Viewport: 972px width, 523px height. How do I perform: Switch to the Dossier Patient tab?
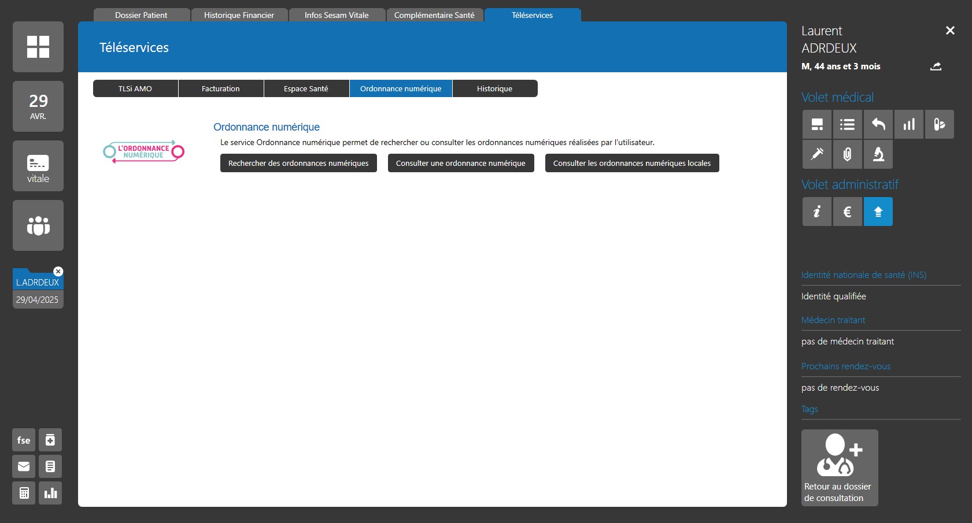pyautogui.click(x=141, y=15)
